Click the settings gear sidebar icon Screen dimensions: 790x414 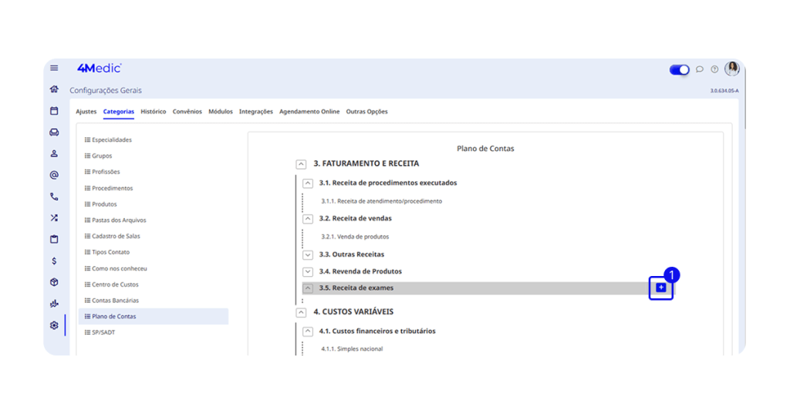pos(54,325)
